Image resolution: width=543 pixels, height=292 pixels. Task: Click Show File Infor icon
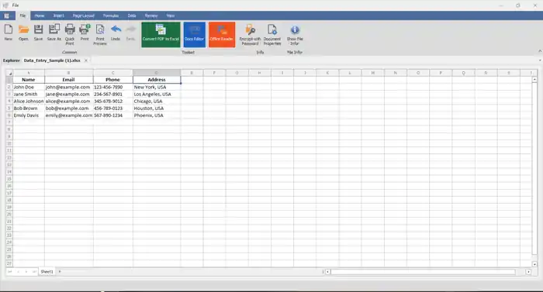tap(295, 34)
